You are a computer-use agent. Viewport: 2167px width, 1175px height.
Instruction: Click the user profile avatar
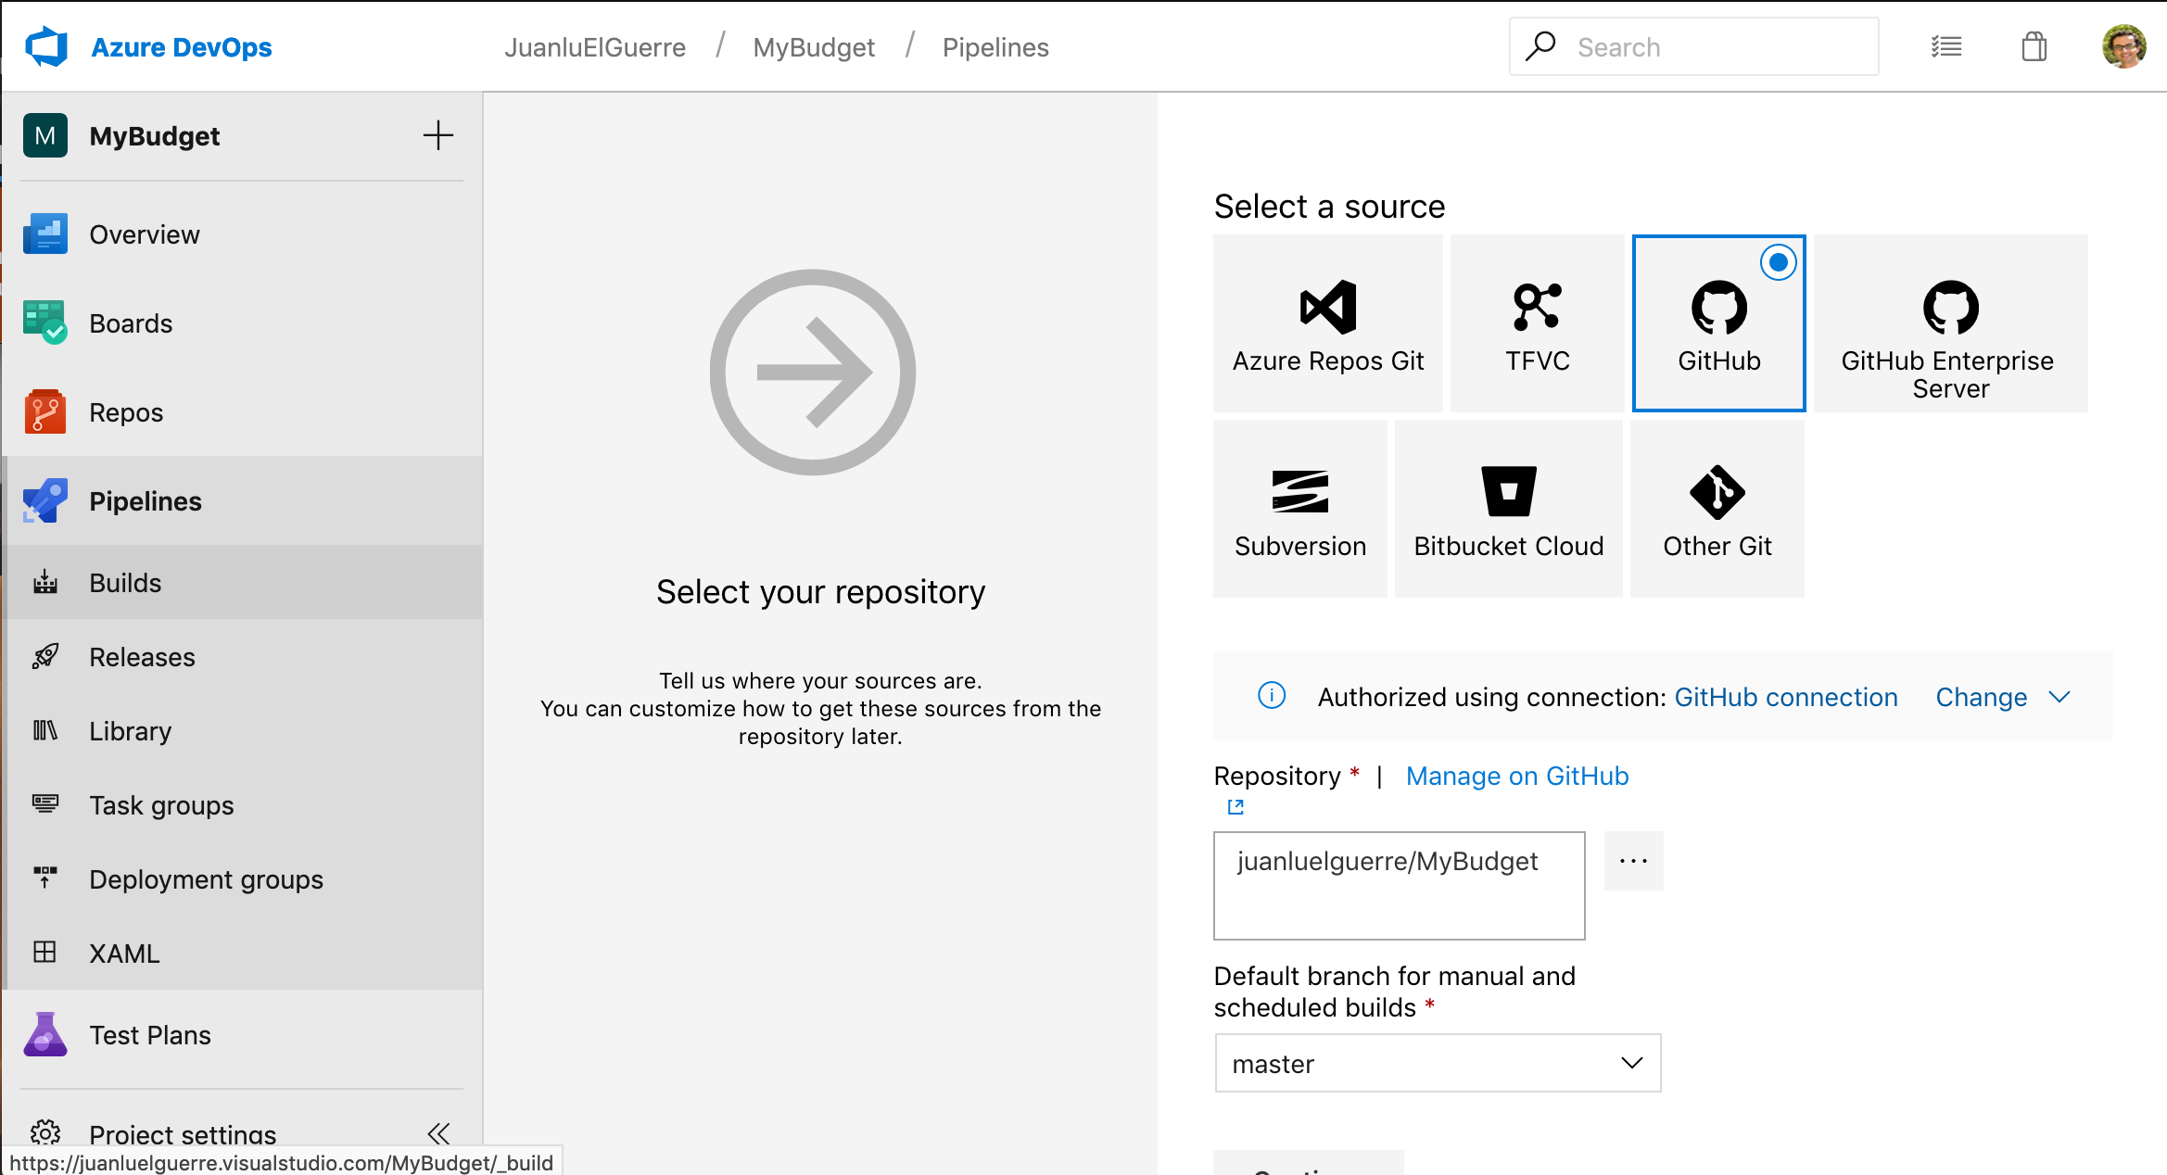(2123, 46)
